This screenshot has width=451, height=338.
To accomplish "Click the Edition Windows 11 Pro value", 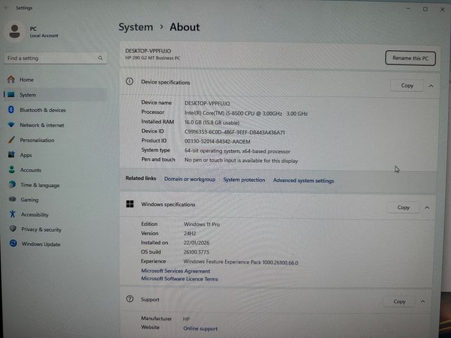I will pos(202,224).
